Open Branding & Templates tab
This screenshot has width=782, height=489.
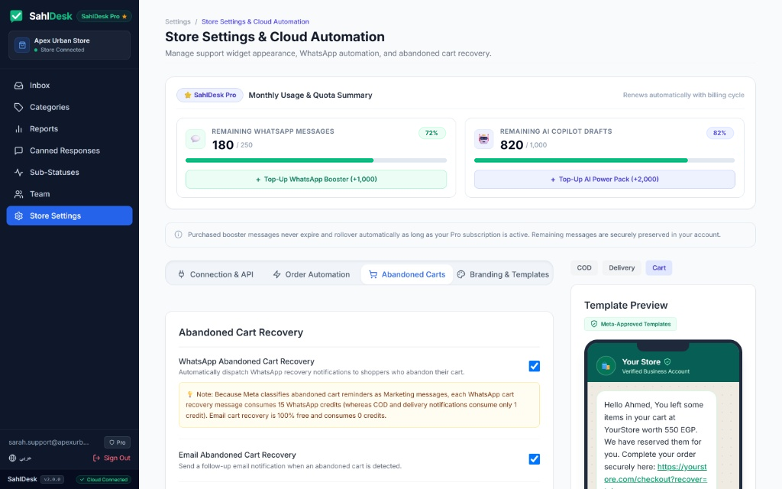502,274
